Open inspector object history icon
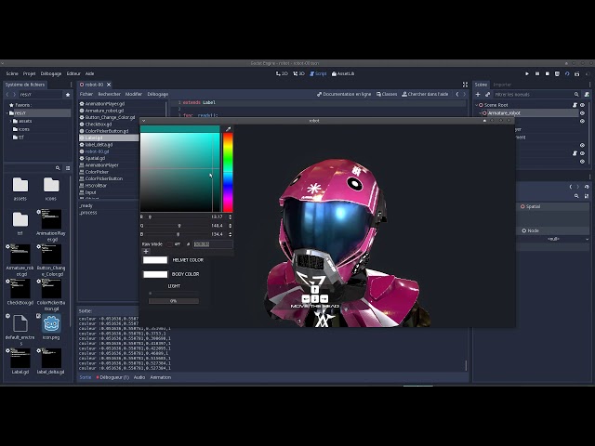Image resolution: width=595 pixels, height=446 pixels. (x=587, y=187)
